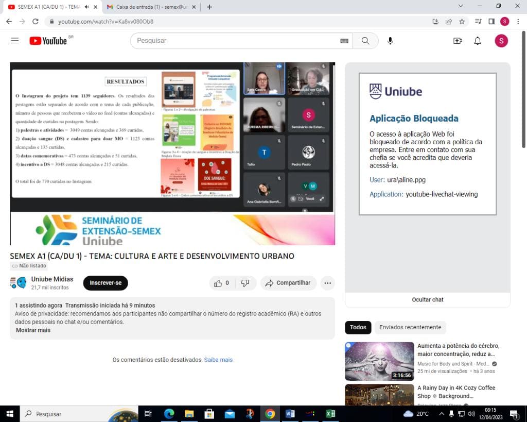The image size is (527, 422).
Task: Open the on-screen keyboard in search box
Action: pyautogui.click(x=344, y=41)
